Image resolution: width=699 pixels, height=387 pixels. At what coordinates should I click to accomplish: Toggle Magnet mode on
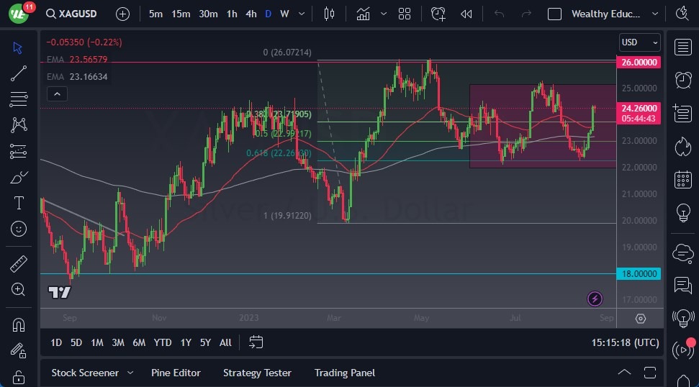(19, 325)
